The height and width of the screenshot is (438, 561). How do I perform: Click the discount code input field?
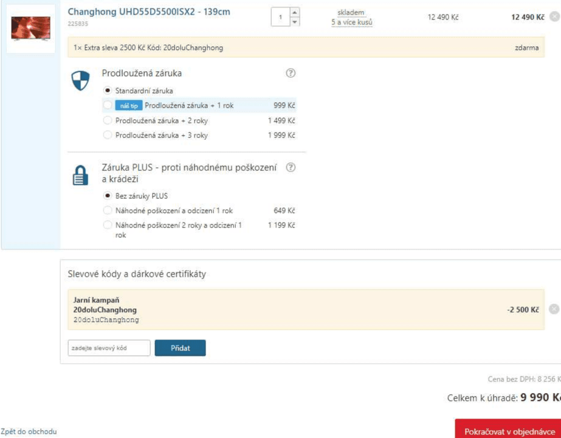109,348
